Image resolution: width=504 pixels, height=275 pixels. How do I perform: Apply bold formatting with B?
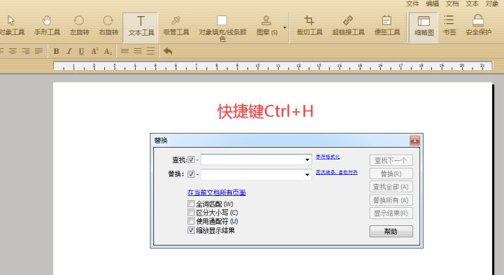point(56,51)
